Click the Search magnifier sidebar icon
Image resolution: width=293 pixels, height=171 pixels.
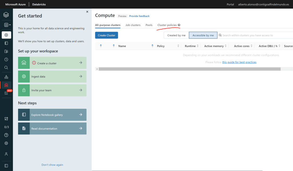pyautogui.click(x=6, y=68)
